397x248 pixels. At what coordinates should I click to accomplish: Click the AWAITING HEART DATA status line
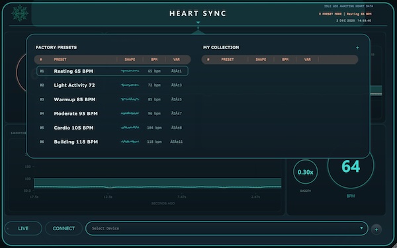(x=349, y=6)
